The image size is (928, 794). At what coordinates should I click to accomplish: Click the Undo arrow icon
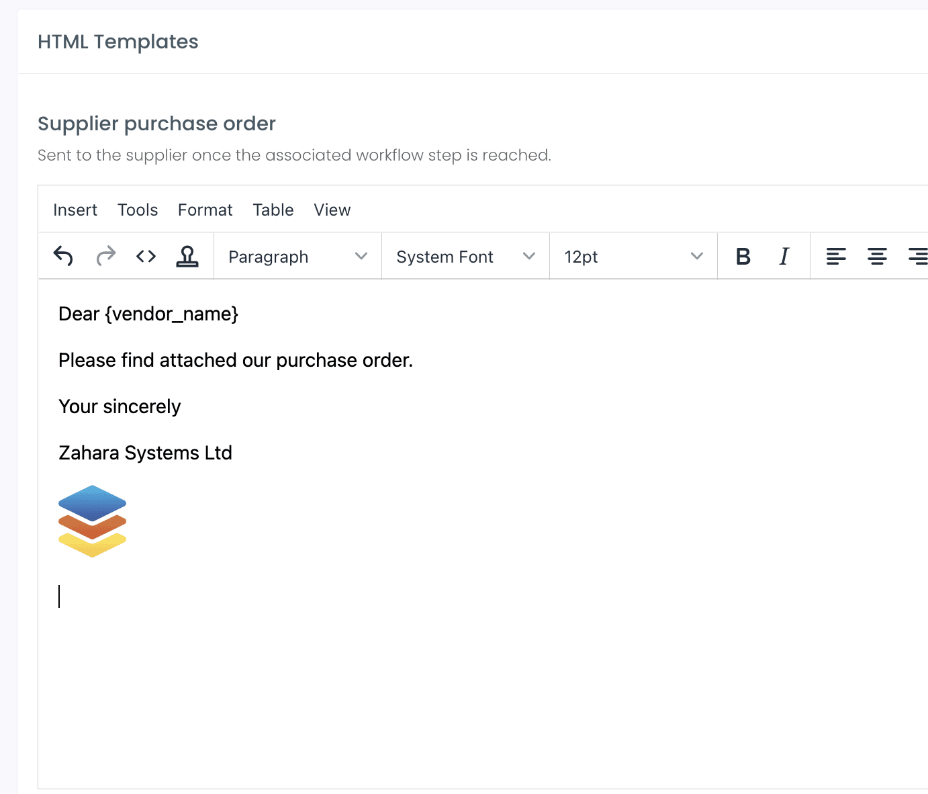[63, 257]
